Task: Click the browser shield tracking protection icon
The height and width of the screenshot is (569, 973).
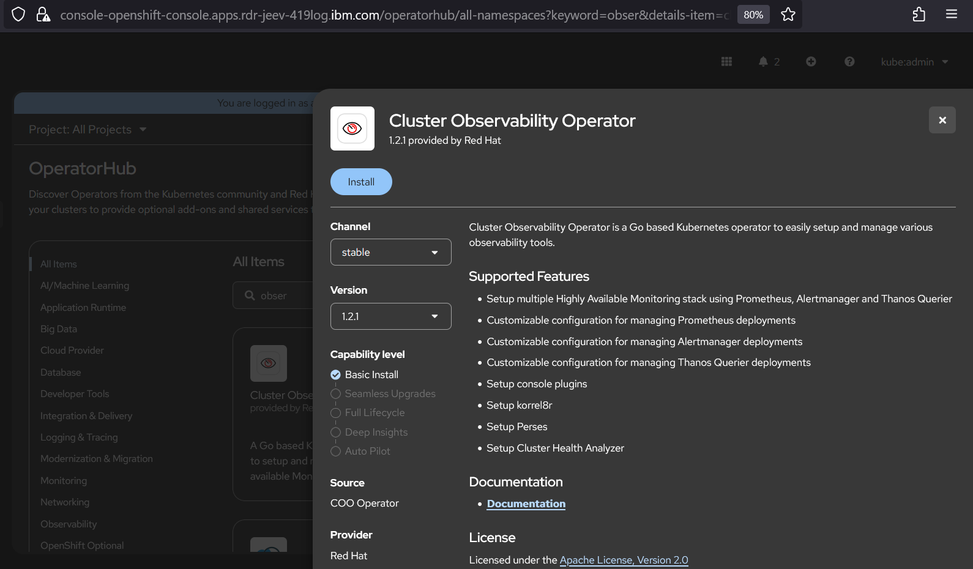Action: pyautogui.click(x=18, y=14)
